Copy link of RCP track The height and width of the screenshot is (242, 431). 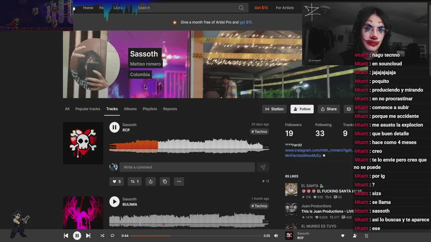click(x=165, y=182)
